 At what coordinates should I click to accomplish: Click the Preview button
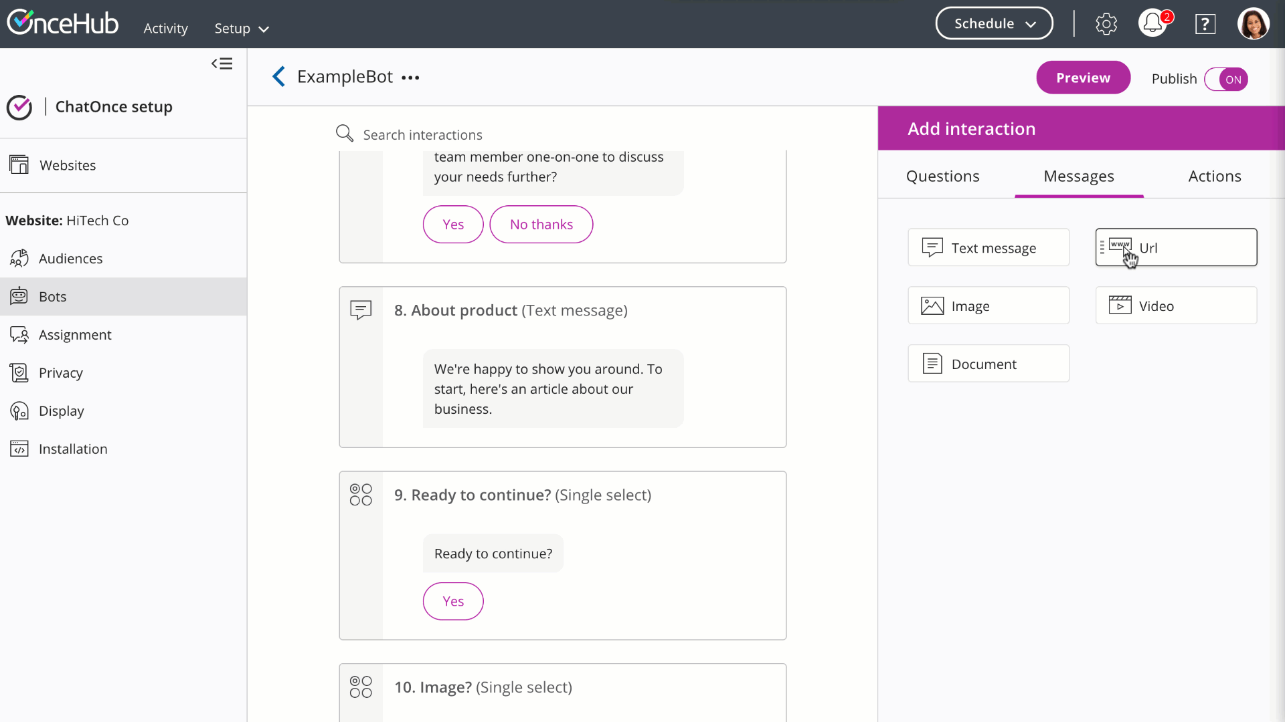1083,78
